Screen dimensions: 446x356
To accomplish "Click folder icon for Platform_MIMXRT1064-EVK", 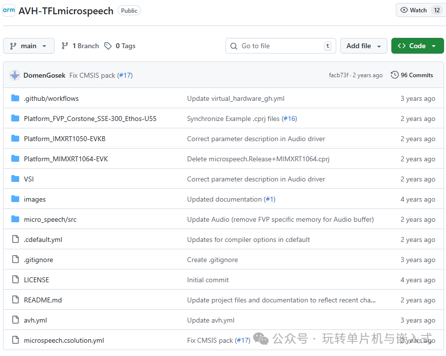I will (x=15, y=158).
